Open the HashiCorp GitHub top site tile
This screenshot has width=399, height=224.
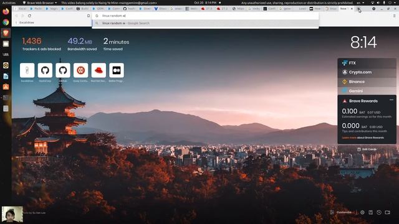(45, 70)
